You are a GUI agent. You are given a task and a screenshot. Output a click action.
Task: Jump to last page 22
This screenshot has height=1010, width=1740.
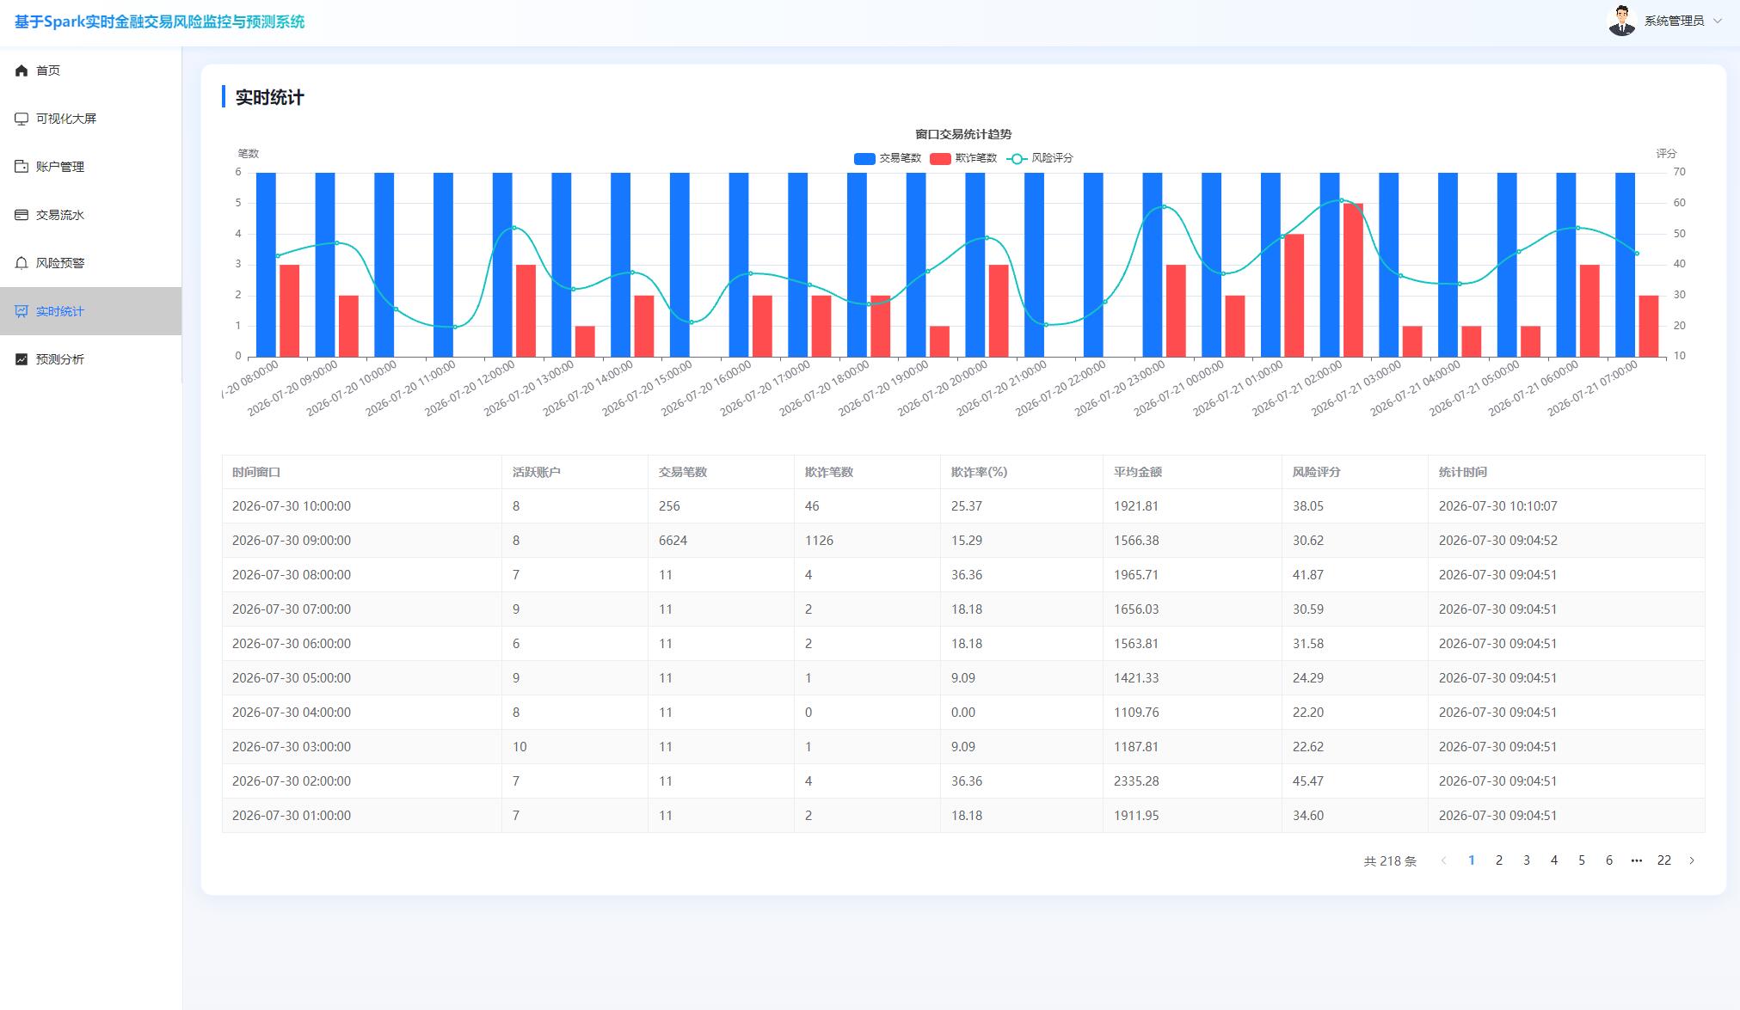(x=1664, y=860)
